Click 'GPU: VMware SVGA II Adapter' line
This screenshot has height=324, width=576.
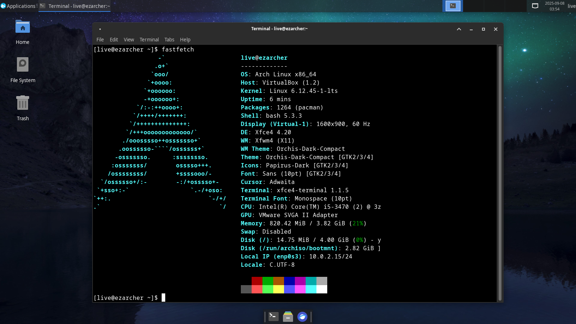click(289, 215)
